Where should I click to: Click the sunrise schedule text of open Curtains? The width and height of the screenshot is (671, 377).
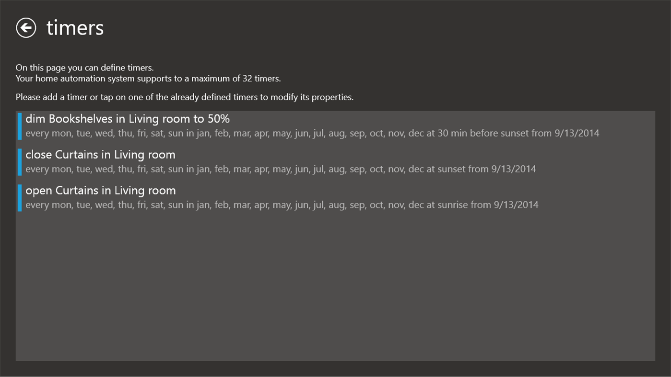point(283,205)
